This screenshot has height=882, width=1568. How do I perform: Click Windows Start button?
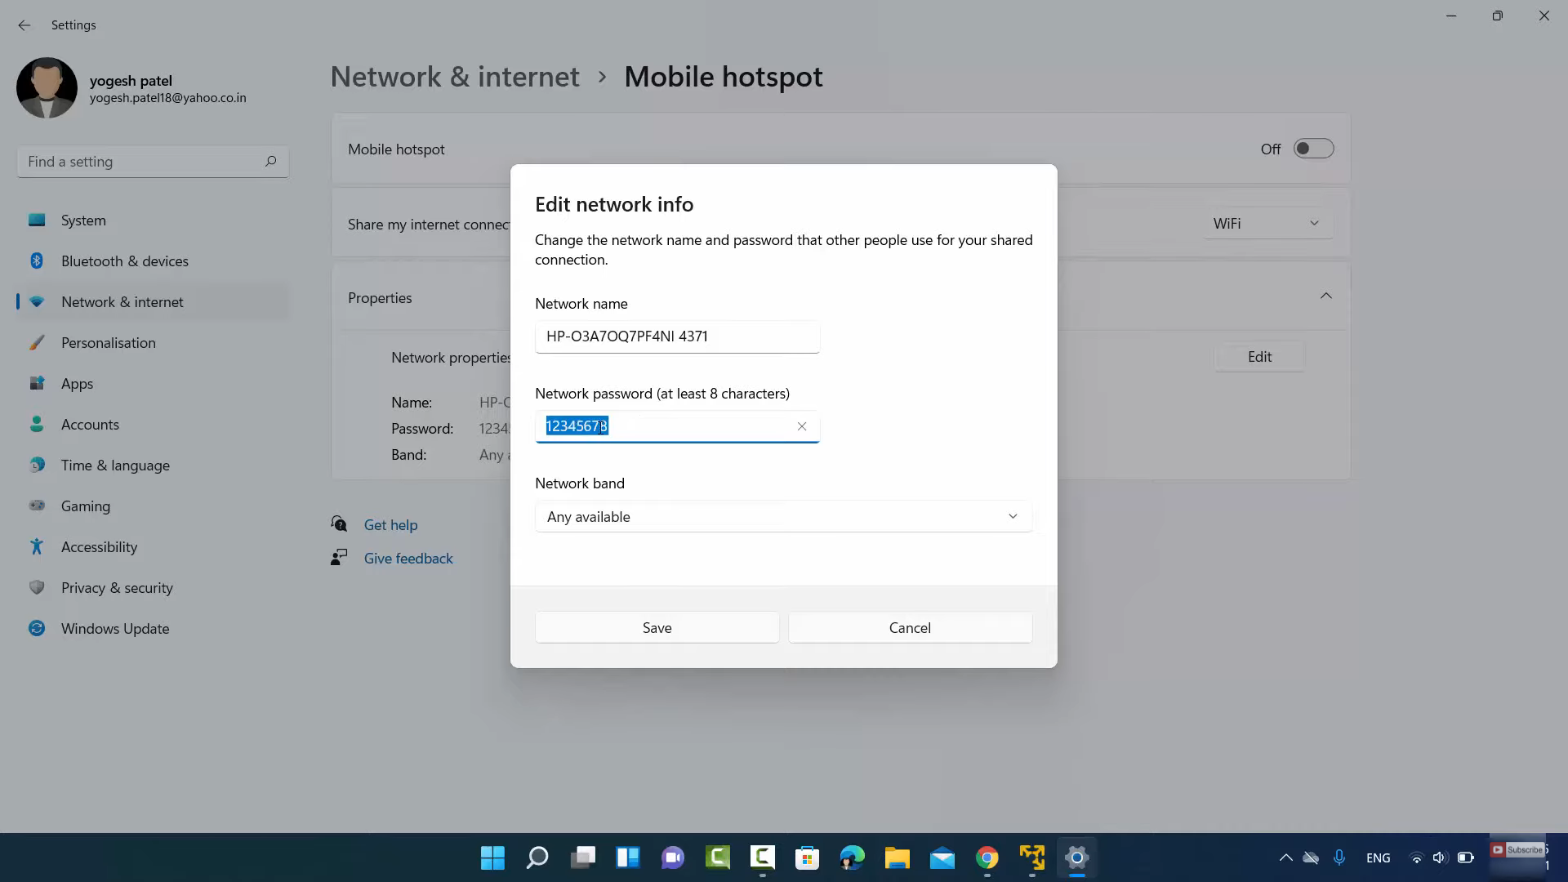492,857
